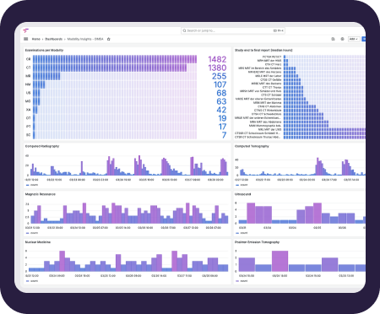Viewport: 380px width, 314px height.
Task: Click the value 63
Action: point(221,101)
